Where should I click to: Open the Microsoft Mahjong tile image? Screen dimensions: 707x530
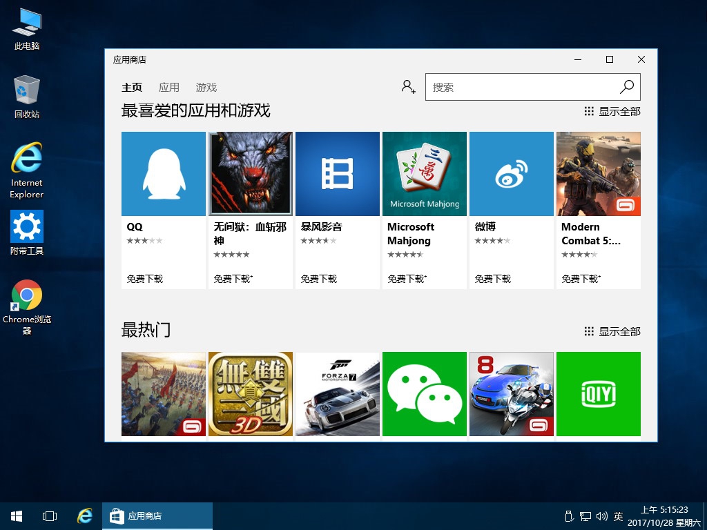425,173
